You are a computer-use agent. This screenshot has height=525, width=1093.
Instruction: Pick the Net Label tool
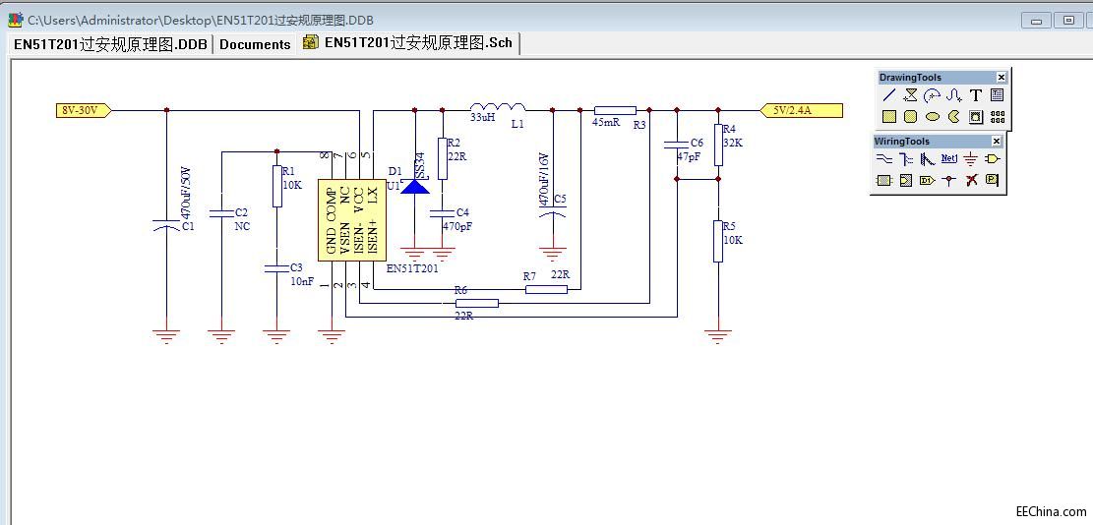[948, 158]
